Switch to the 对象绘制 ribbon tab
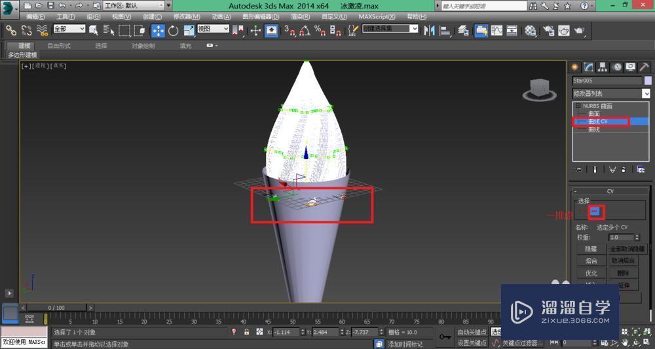The height and width of the screenshot is (349, 655). click(143, 46)
